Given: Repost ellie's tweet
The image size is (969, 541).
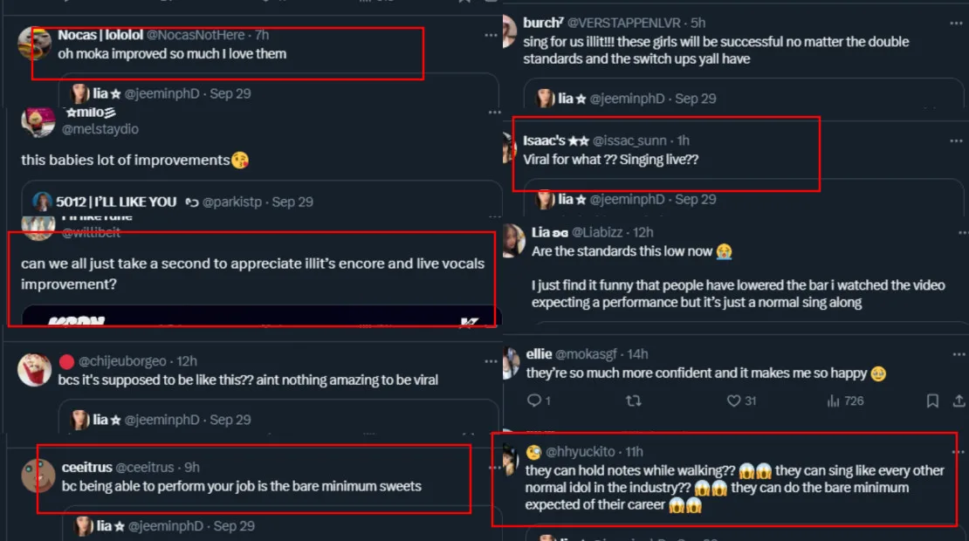Looking at the screenshot, I should (x=635, y=401).
